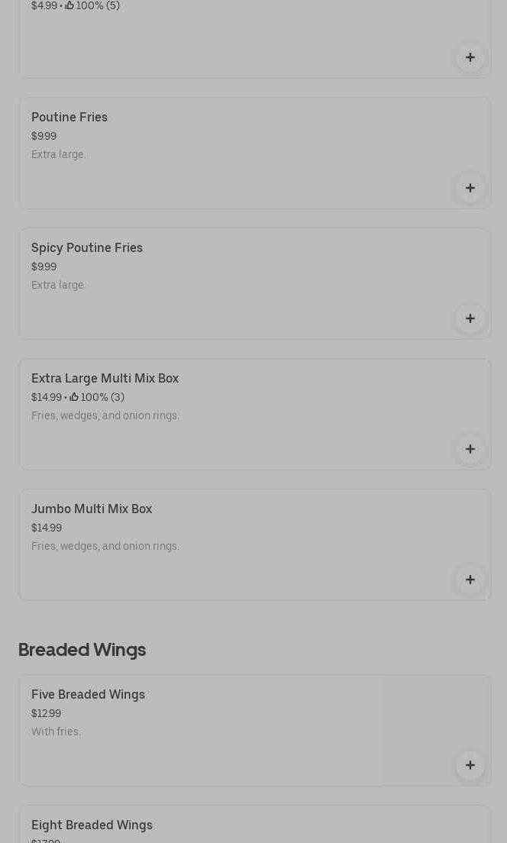Viewport: 507px width, 843px height.
Task: Add Extra Large Multi Mix Box to cart
Action: (470, 449)
